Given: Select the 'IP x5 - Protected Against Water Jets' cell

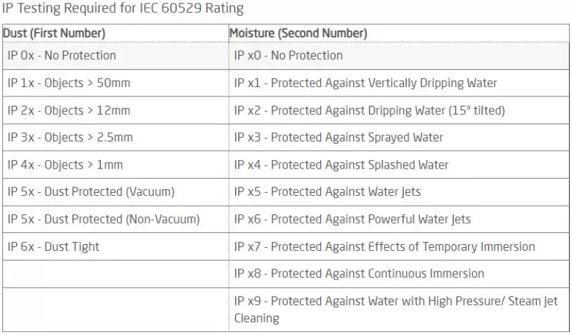Looking at the screenshot, I should 327,191.
